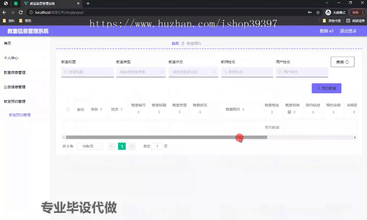Click the scrollbar right arrow under table
Screen dimensions: 367x220
355,137
